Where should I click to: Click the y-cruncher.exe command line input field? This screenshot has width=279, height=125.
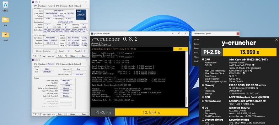pos(132,49)
